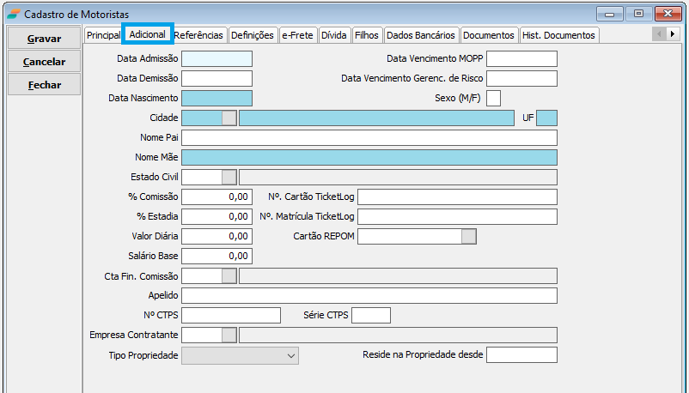Screen dimensions: 689x393
Task: Select the e-Frete tab
Action: [298, 35]
